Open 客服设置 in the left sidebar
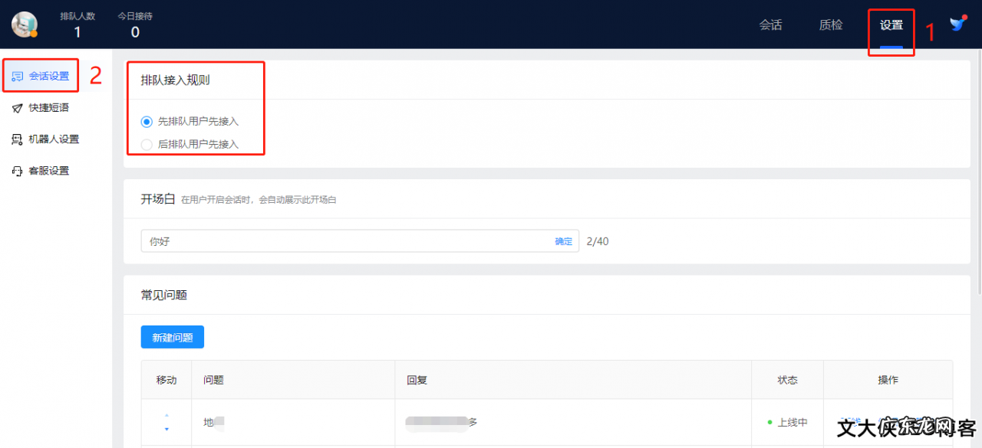 (x=49, y=171)
